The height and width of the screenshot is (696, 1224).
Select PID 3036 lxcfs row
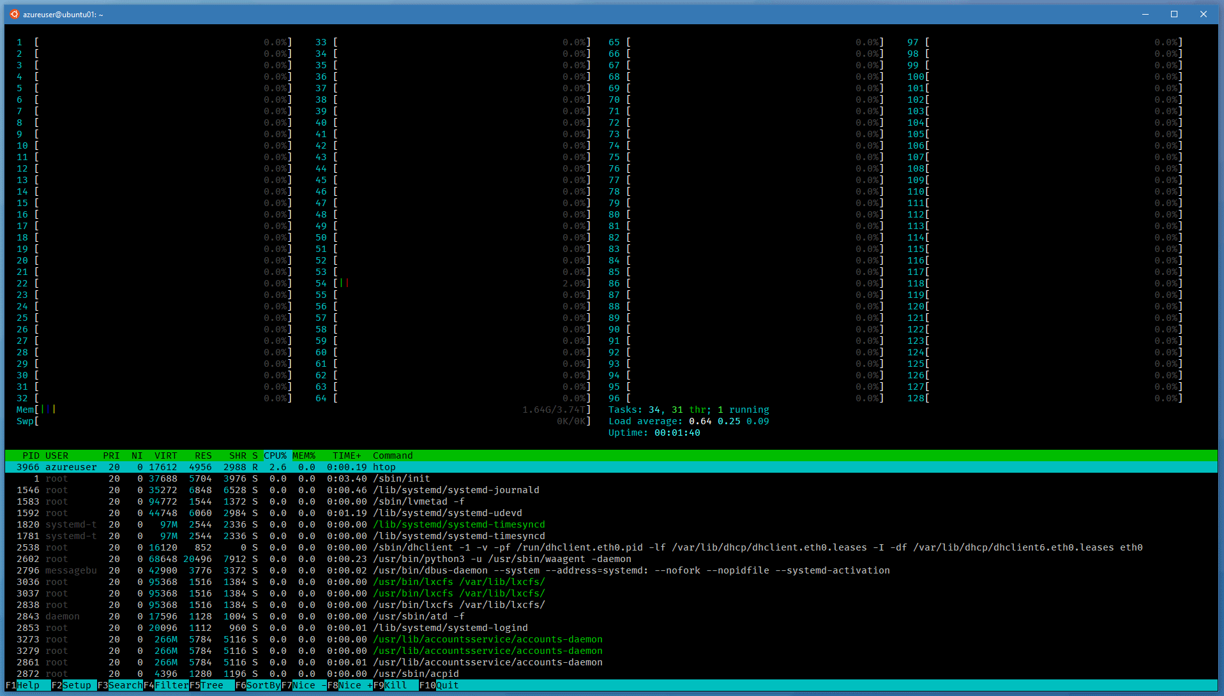point(611,582)
